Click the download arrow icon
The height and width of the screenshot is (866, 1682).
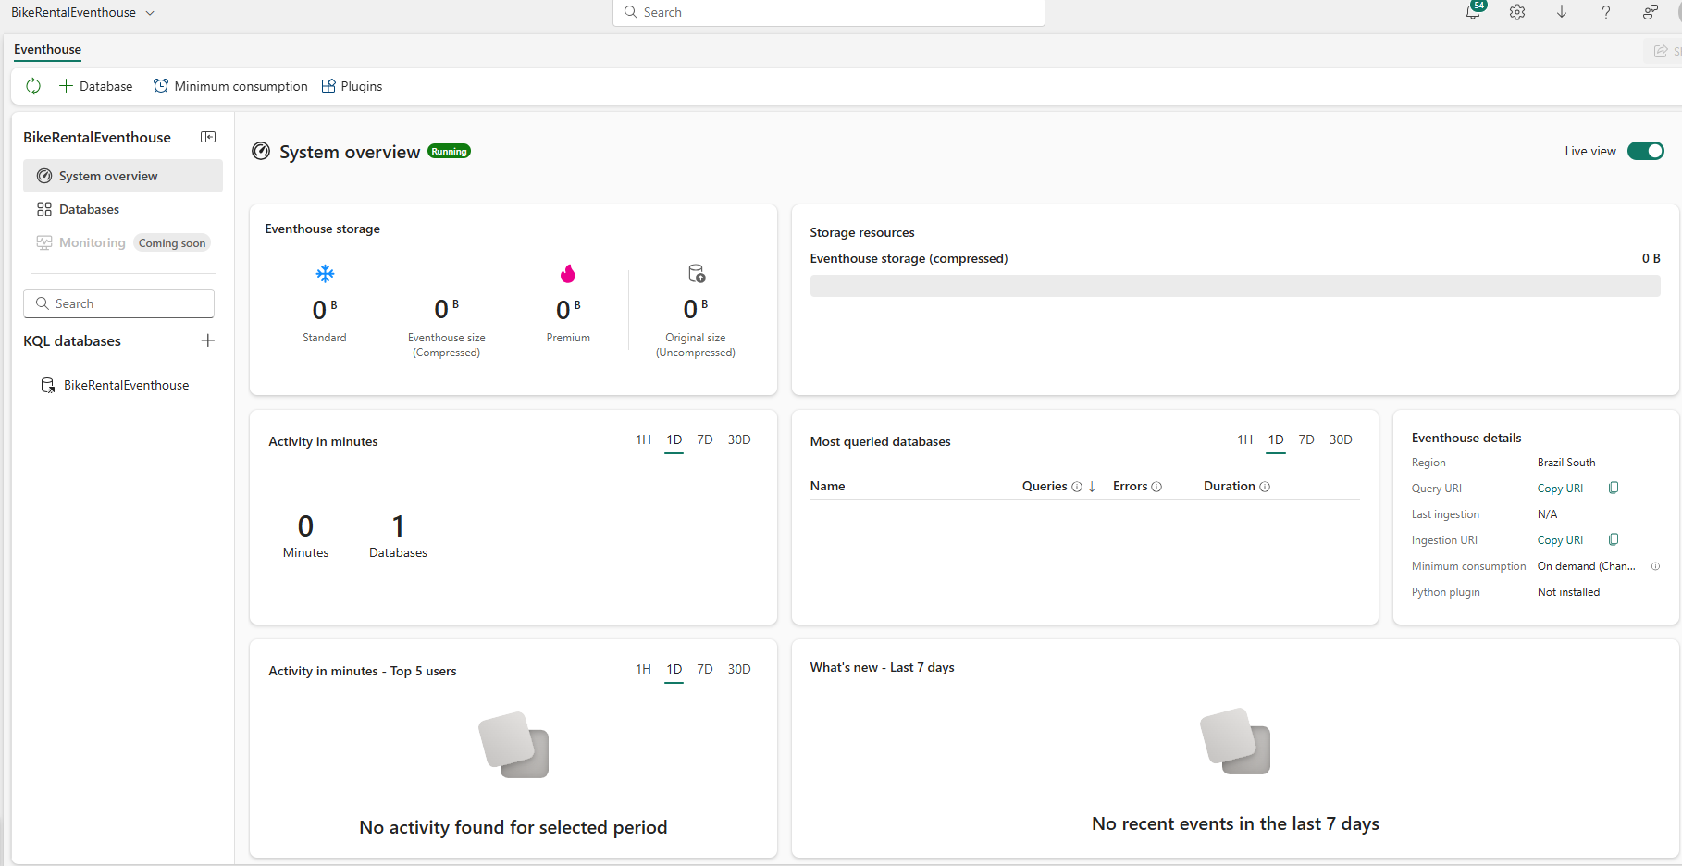click(x=1562, y=12)
